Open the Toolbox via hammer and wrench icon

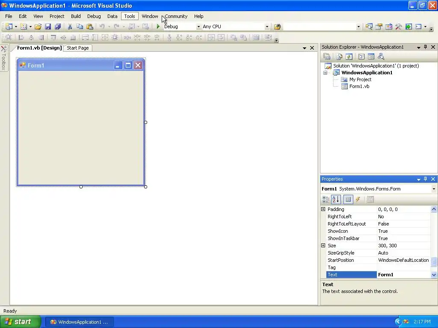(x=398, y=26)
